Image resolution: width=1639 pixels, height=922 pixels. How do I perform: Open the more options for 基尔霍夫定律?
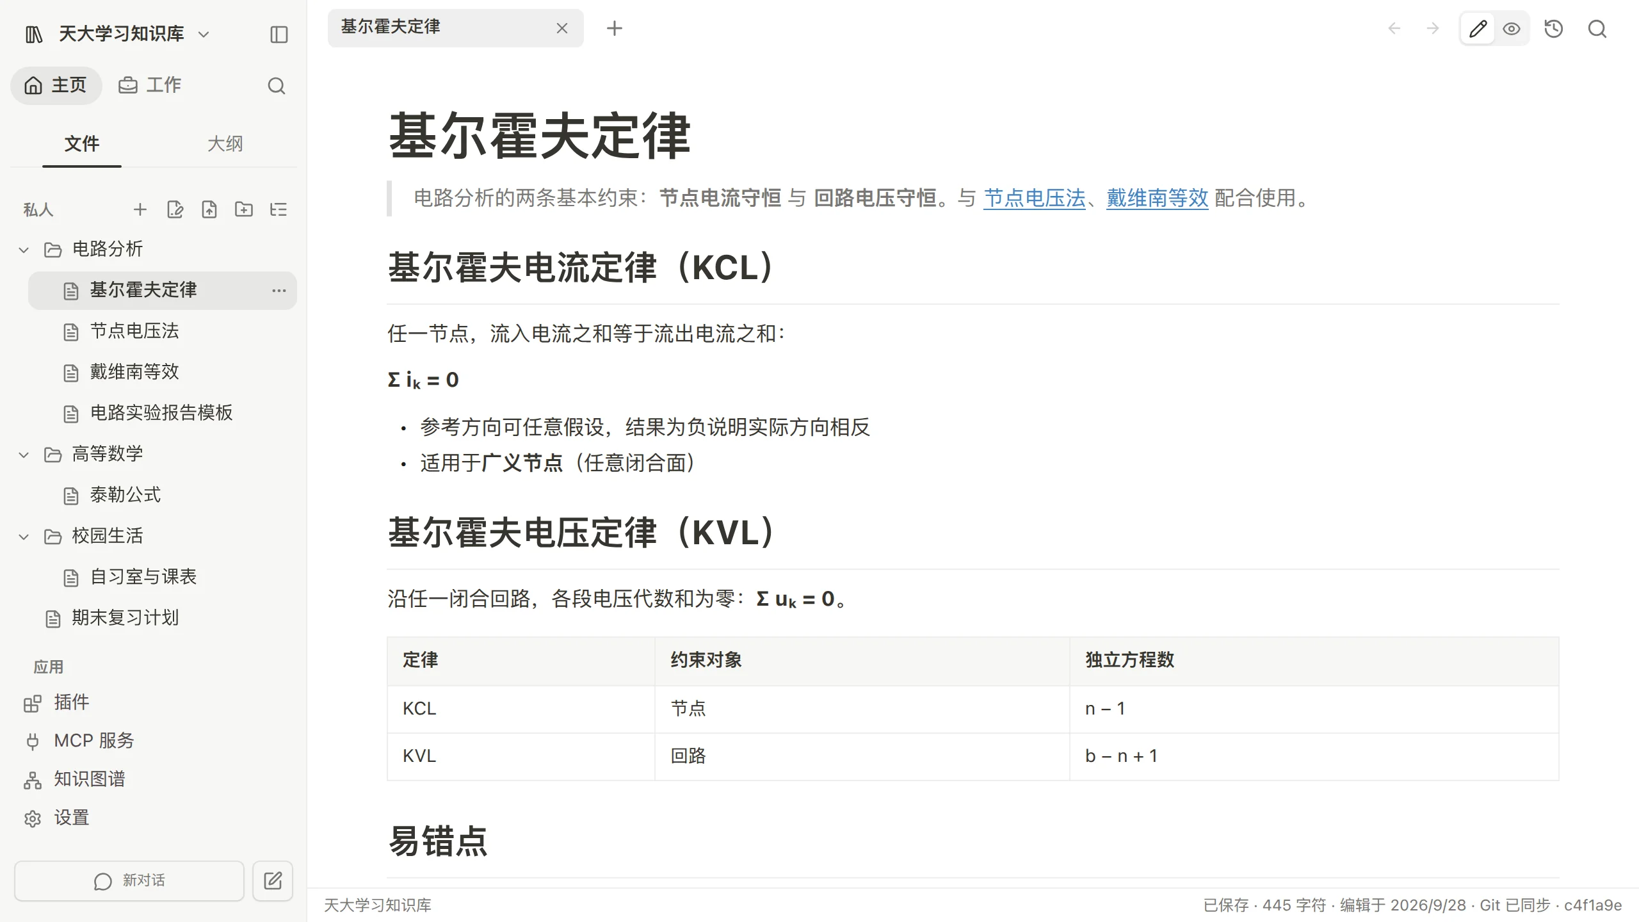(279, 290)
